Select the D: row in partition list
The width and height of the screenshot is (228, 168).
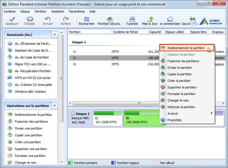tap(114, 58)
